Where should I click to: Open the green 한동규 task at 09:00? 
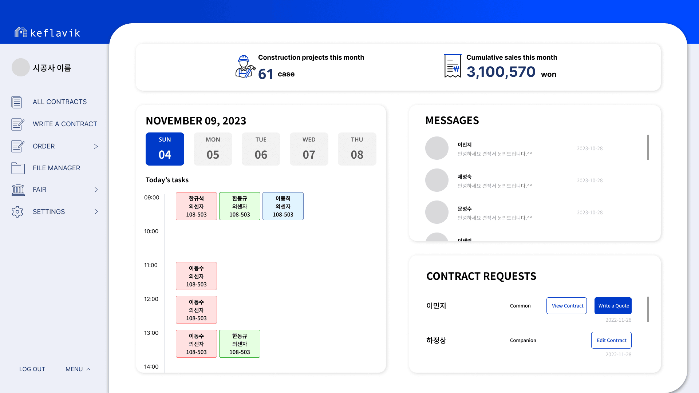(240, 206)
